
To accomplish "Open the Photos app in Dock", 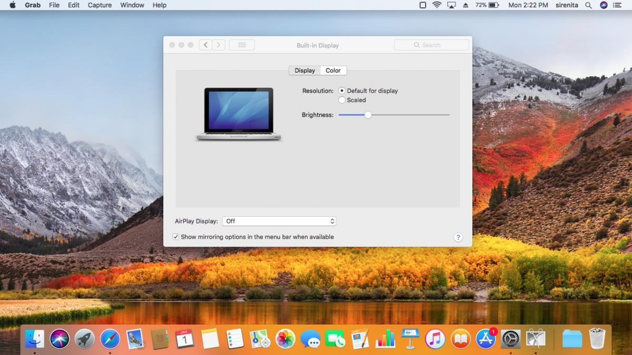I will pyautogui.click(x=285, y=339).
